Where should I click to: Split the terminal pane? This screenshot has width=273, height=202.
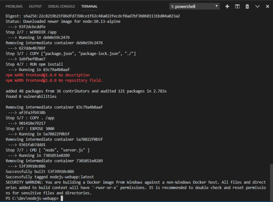click(237, 6)
